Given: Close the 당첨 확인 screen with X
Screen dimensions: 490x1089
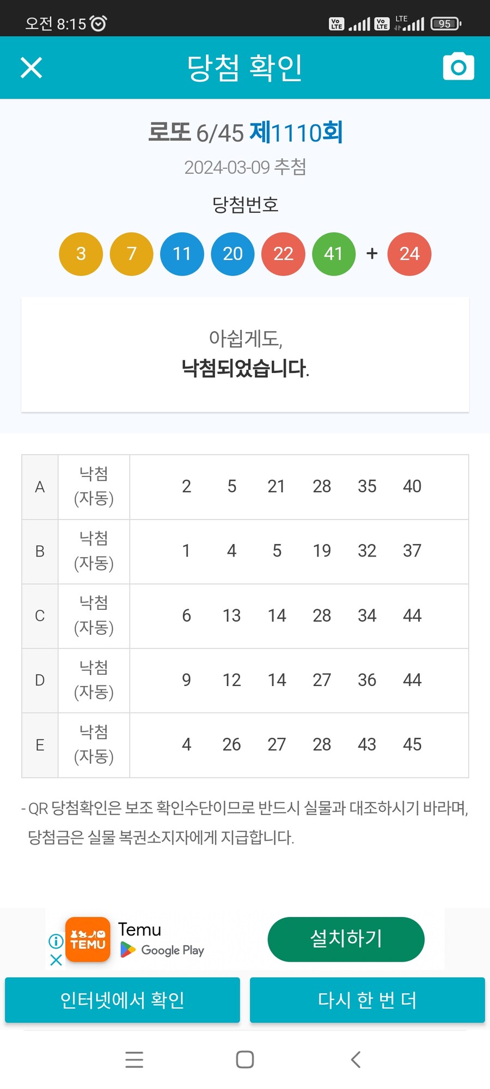Looking at the screenshot, I should coord(31,68).
